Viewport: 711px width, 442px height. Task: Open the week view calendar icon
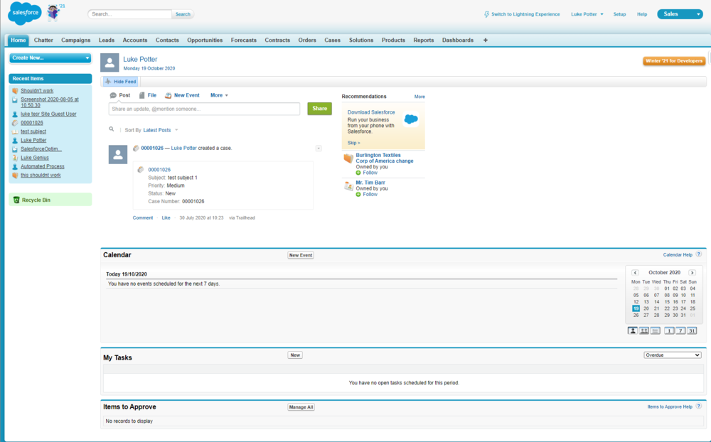click(x=680, y=330)
